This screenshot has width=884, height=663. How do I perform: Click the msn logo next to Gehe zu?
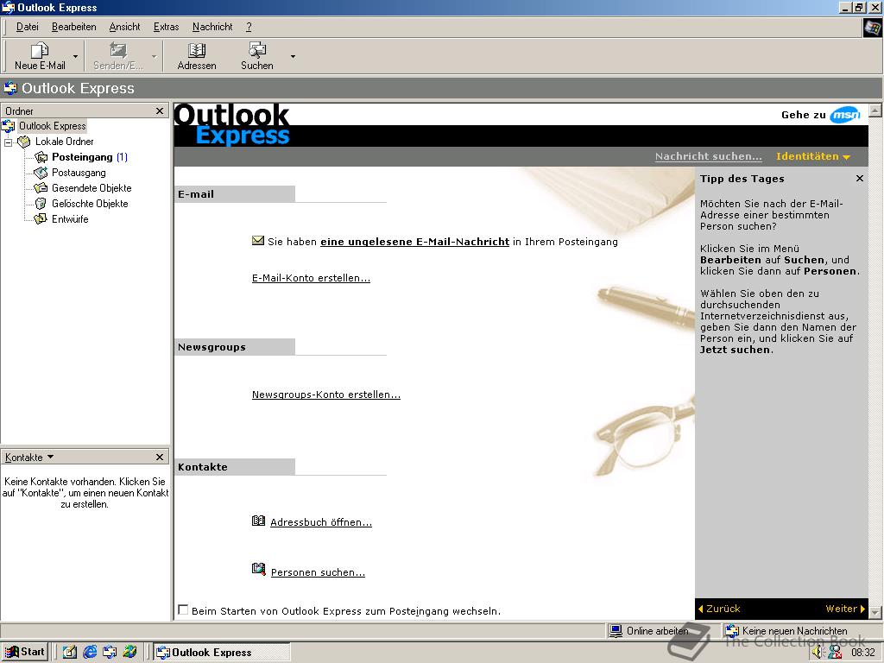[x=844, y=115]
